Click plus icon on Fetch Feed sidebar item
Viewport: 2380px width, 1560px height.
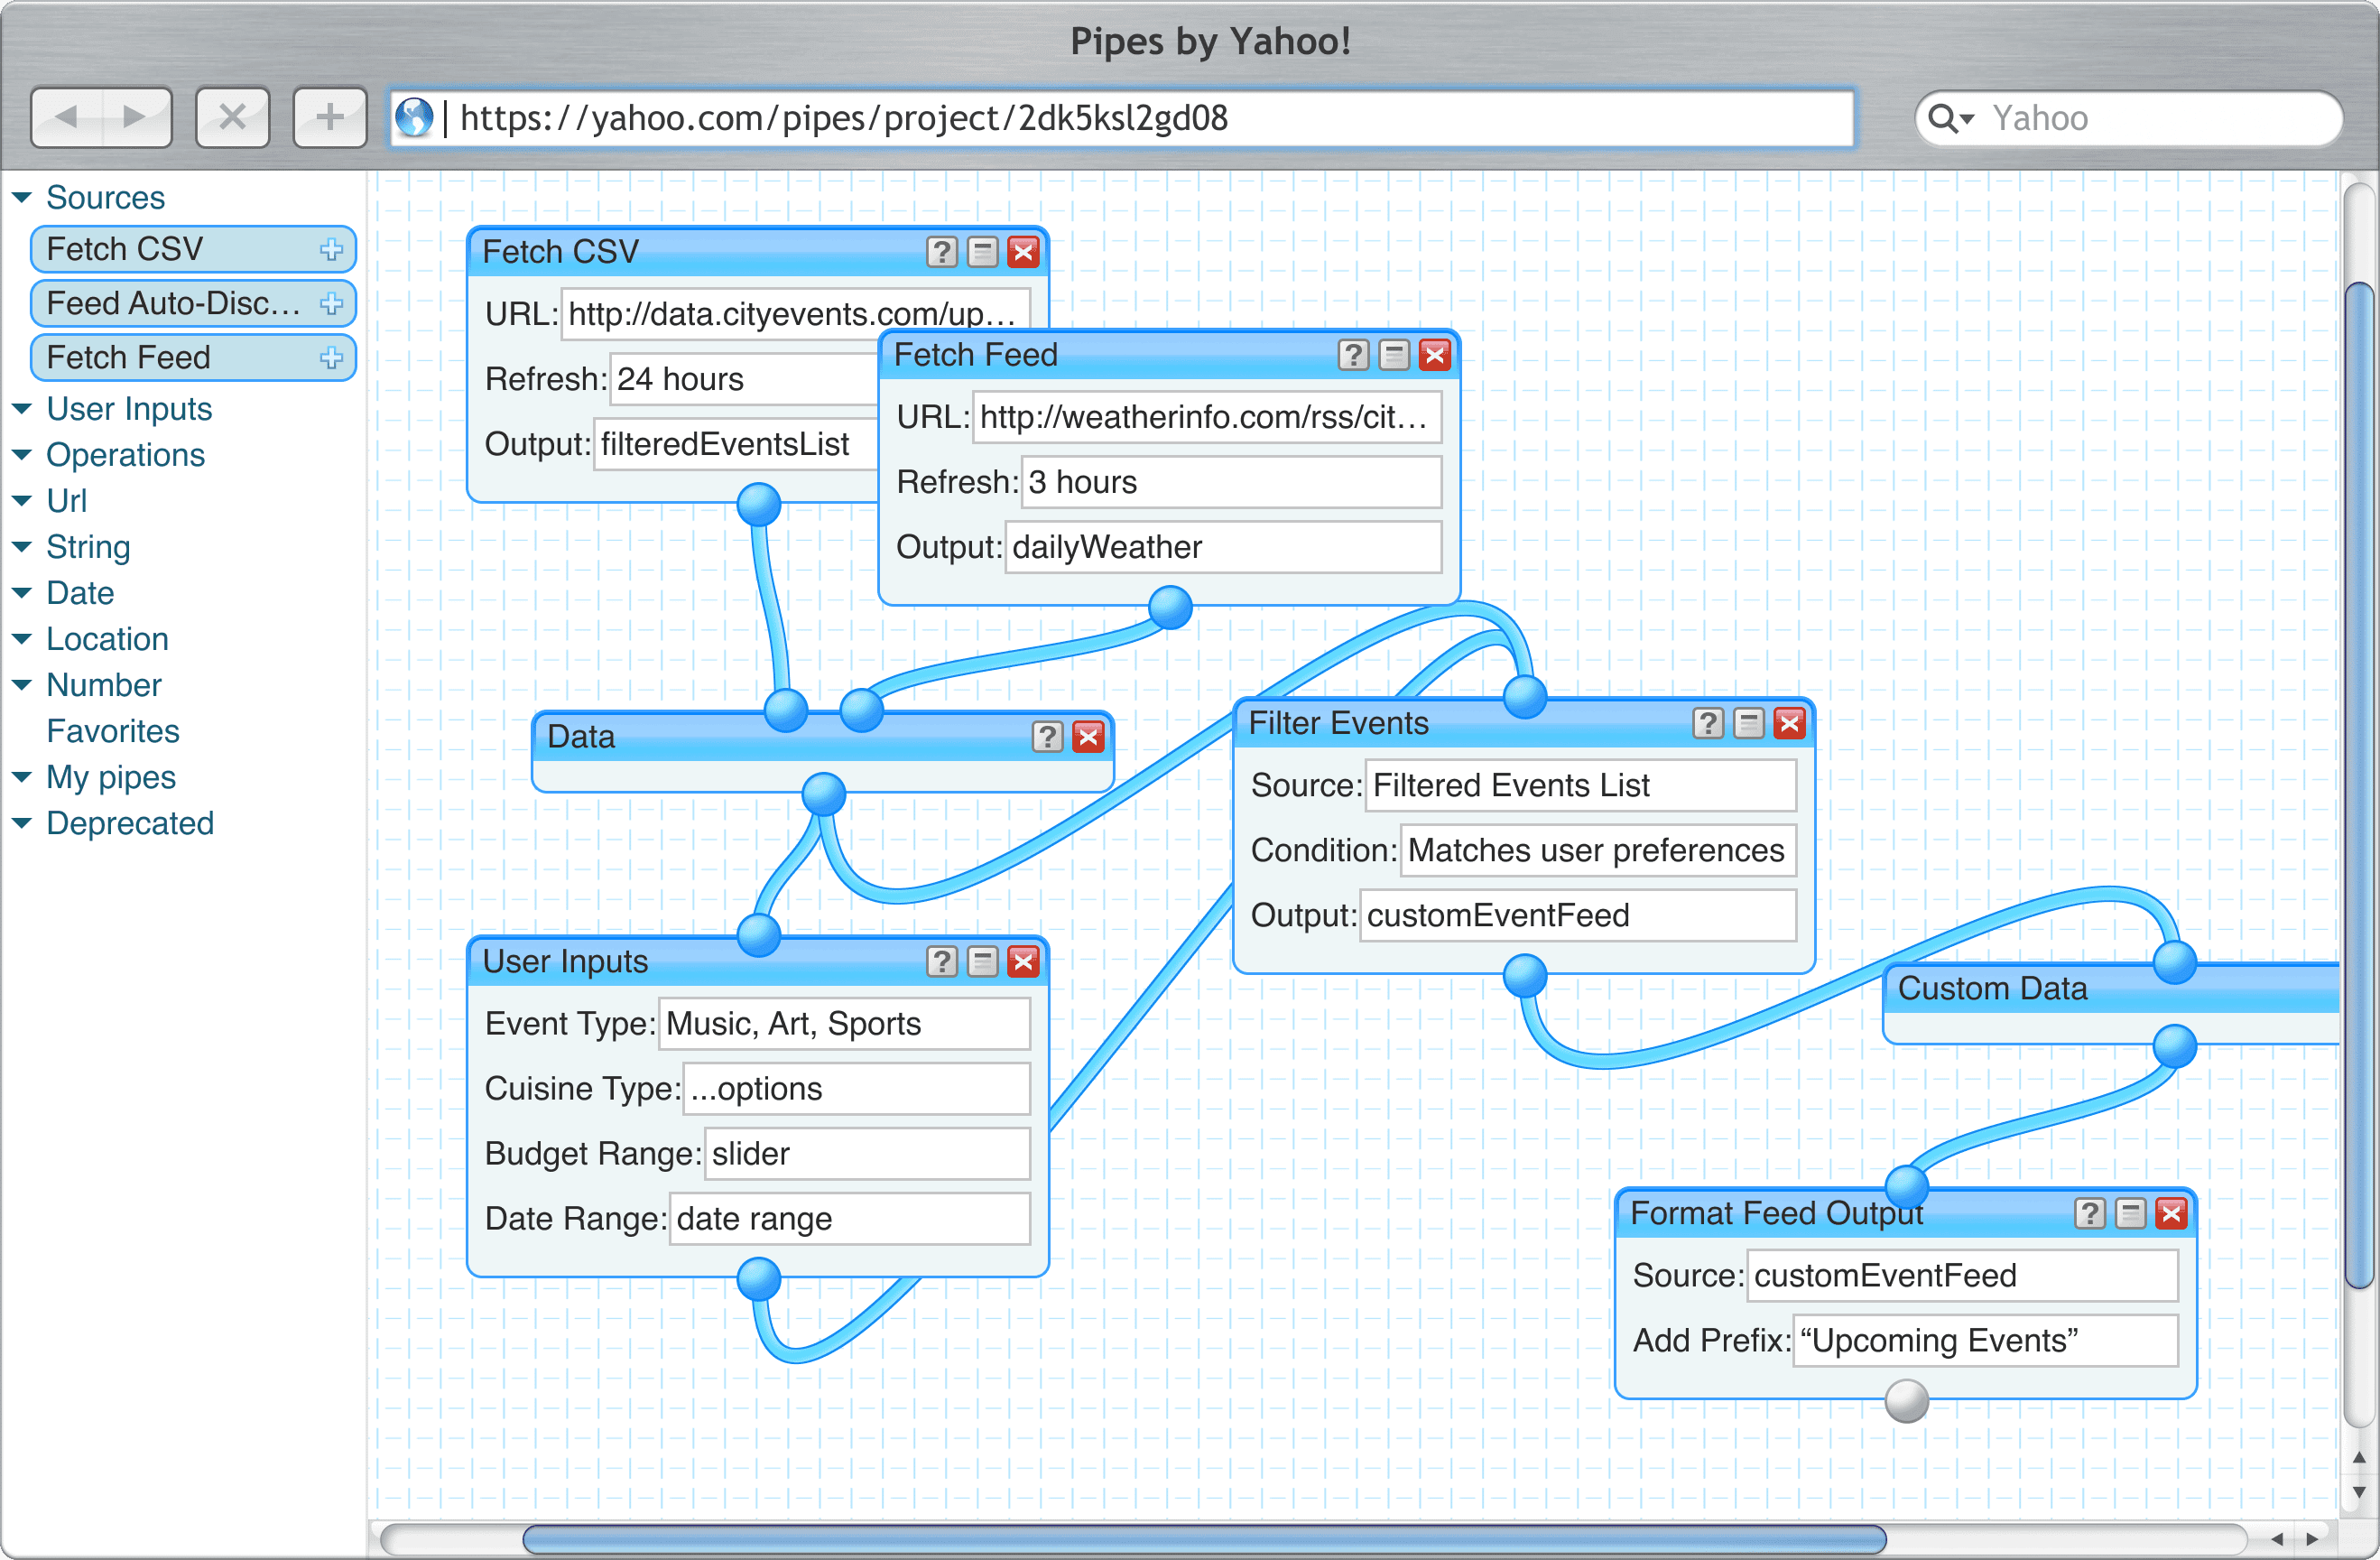[x=331, y=358]
